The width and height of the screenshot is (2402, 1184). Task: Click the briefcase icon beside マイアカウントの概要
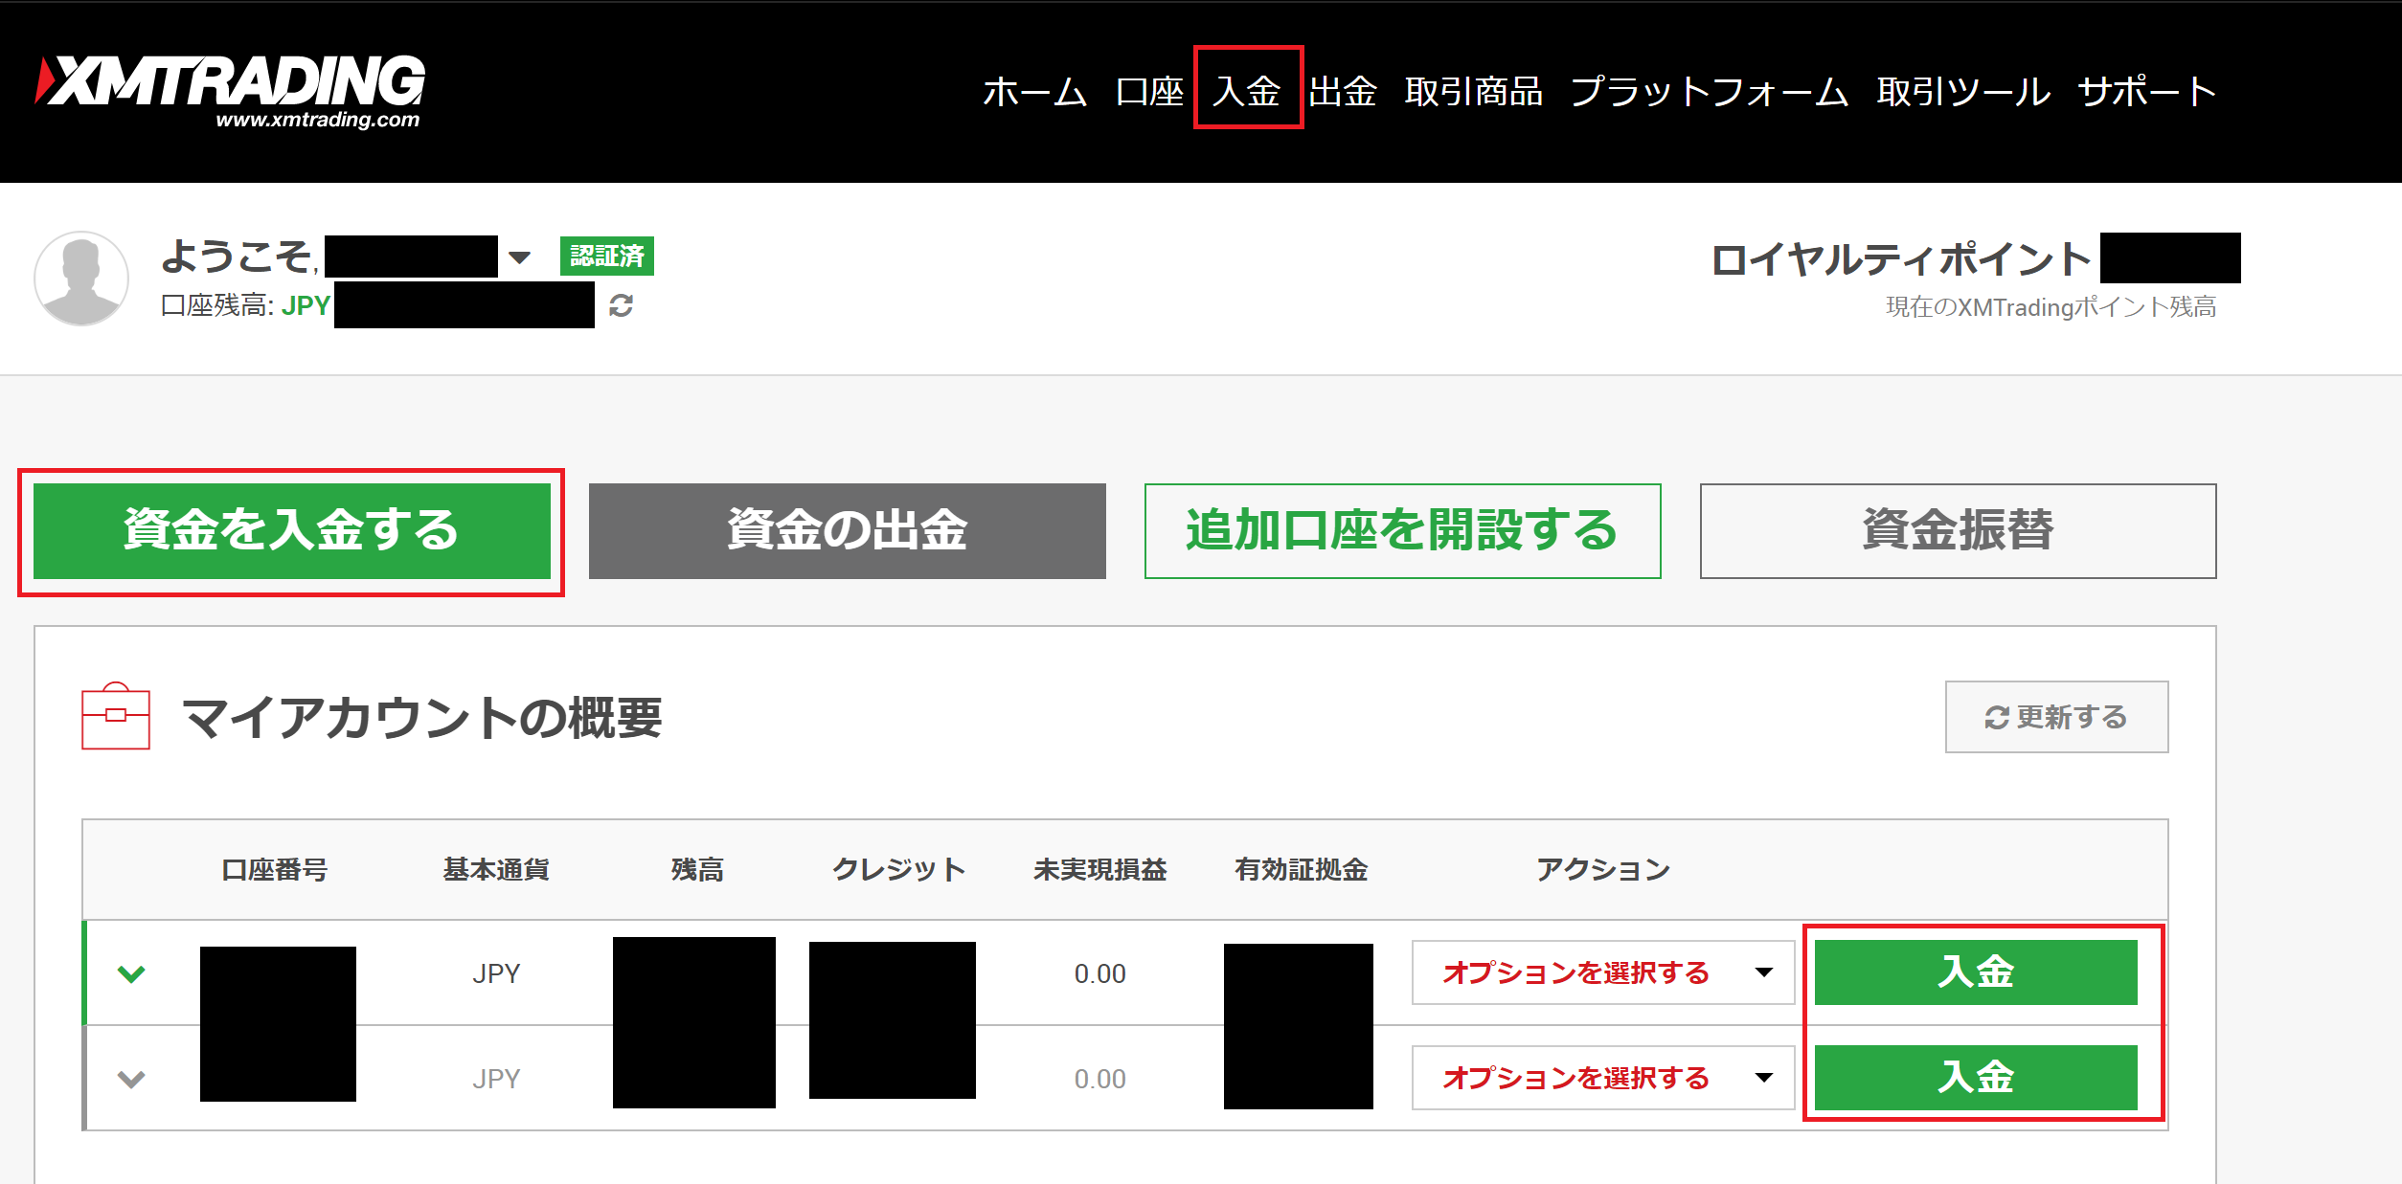tap(116, 716)
